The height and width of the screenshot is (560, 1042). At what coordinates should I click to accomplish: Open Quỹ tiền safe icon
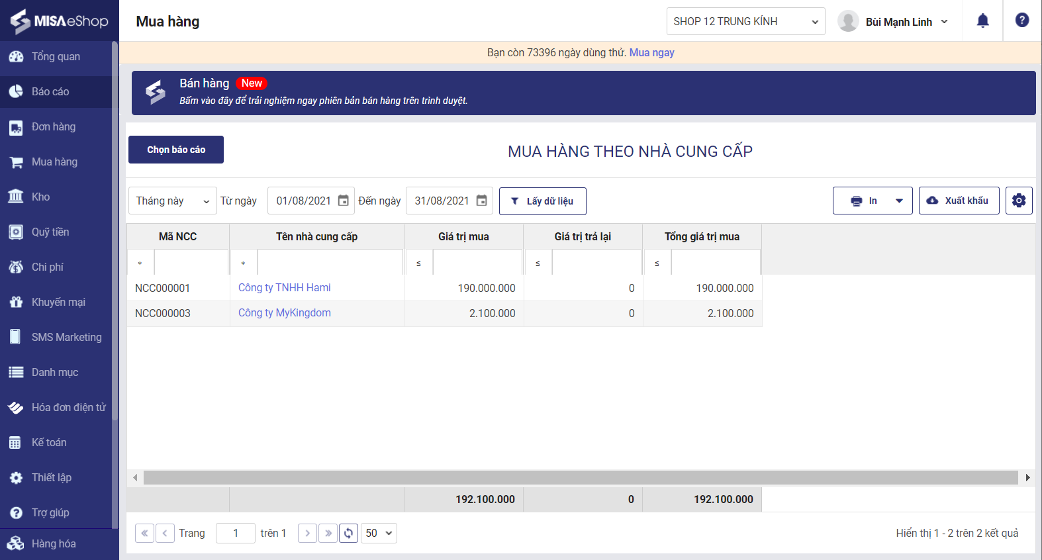click(16, 232)
